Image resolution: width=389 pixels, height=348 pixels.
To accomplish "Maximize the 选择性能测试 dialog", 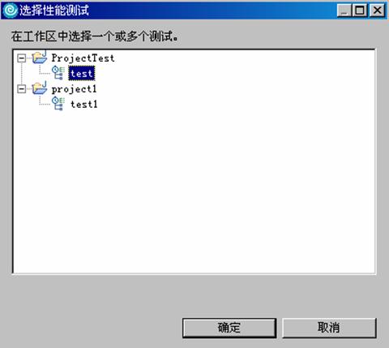I will click(x=360, y=11).
